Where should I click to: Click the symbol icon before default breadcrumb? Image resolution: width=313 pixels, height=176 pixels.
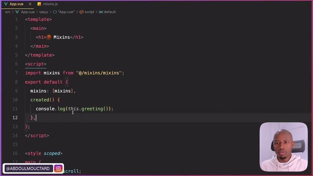tap(101, 12)
